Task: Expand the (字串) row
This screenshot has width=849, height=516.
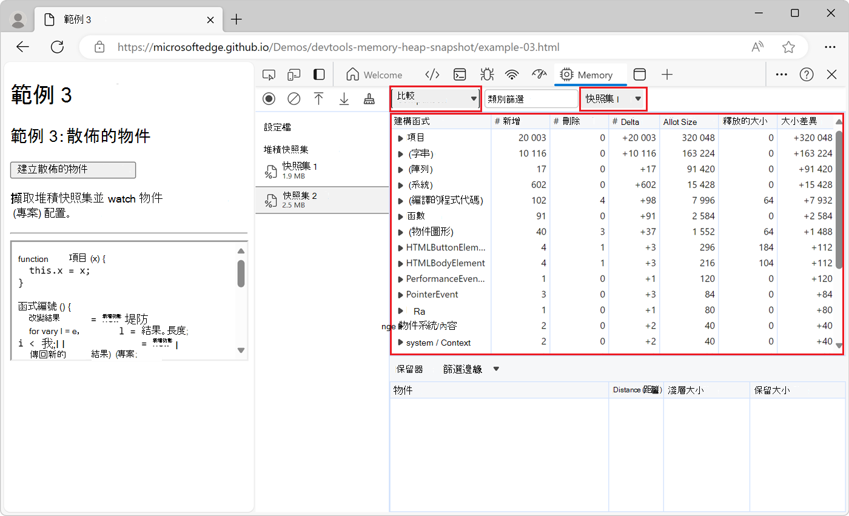Action: (x=400, y=153)
